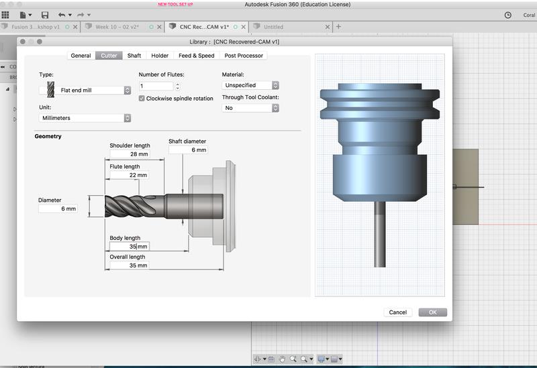Open the Job Status clock icon
537x368 pixels.
[508, 15]
